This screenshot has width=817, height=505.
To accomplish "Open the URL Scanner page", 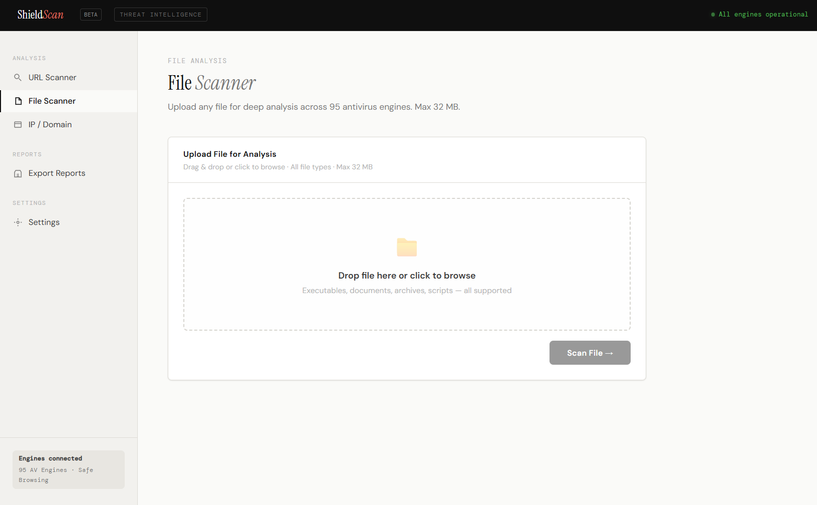I will (x=69, y=78).
